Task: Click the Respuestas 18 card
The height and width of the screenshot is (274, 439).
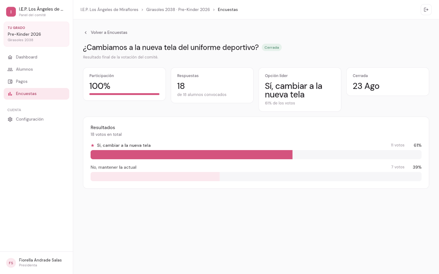Action: 212,85
